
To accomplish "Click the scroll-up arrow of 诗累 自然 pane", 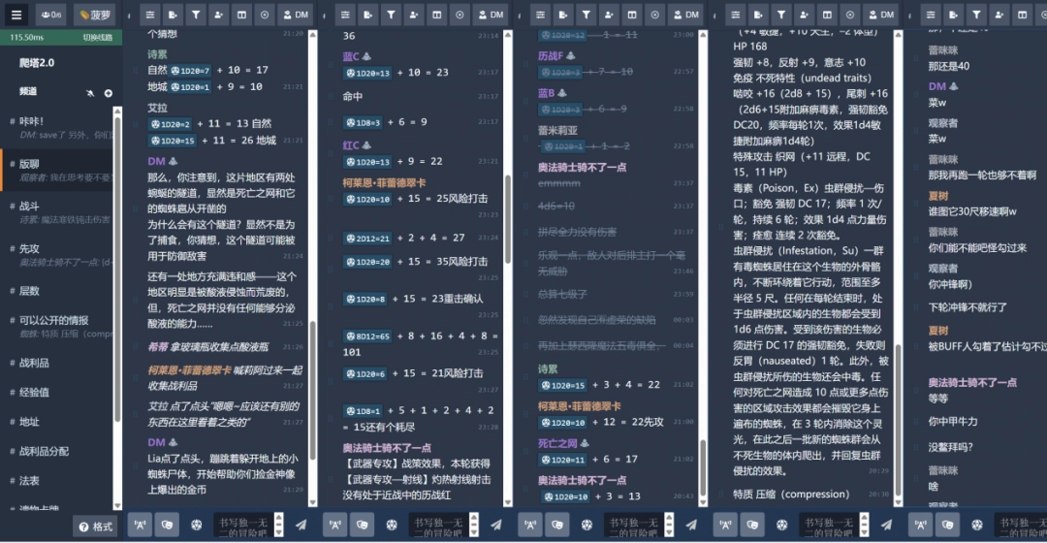I will coord(312,36).
